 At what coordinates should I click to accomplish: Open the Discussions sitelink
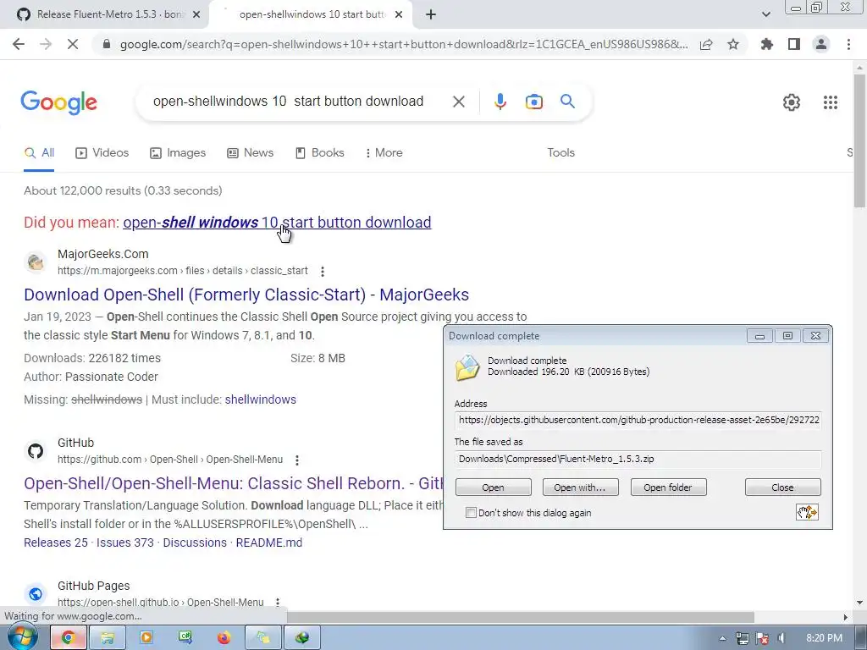coord(195,543)
